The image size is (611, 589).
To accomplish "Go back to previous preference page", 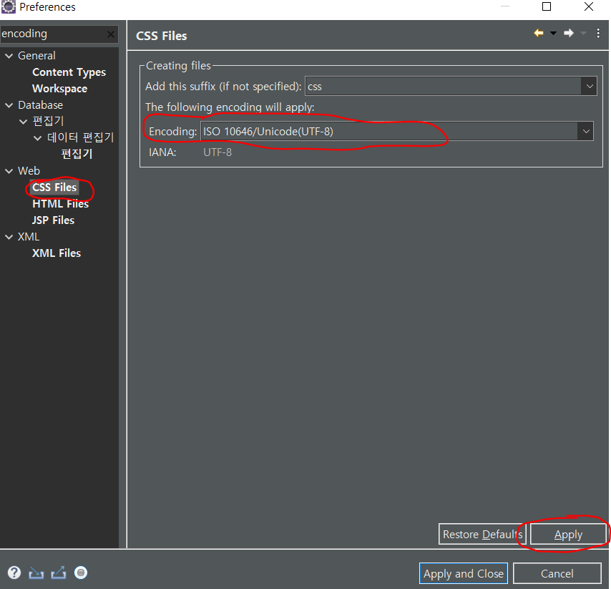I will point(539,33).
